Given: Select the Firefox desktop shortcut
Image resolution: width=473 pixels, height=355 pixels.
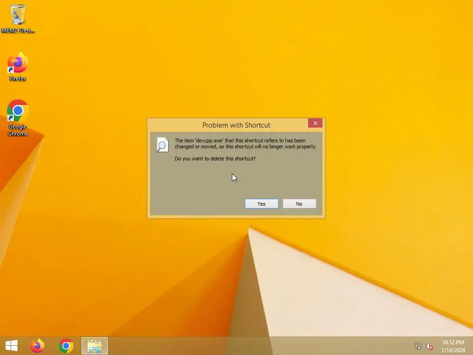Looking at the screenshot, I should pyautogui.click(x=18, y=67).
